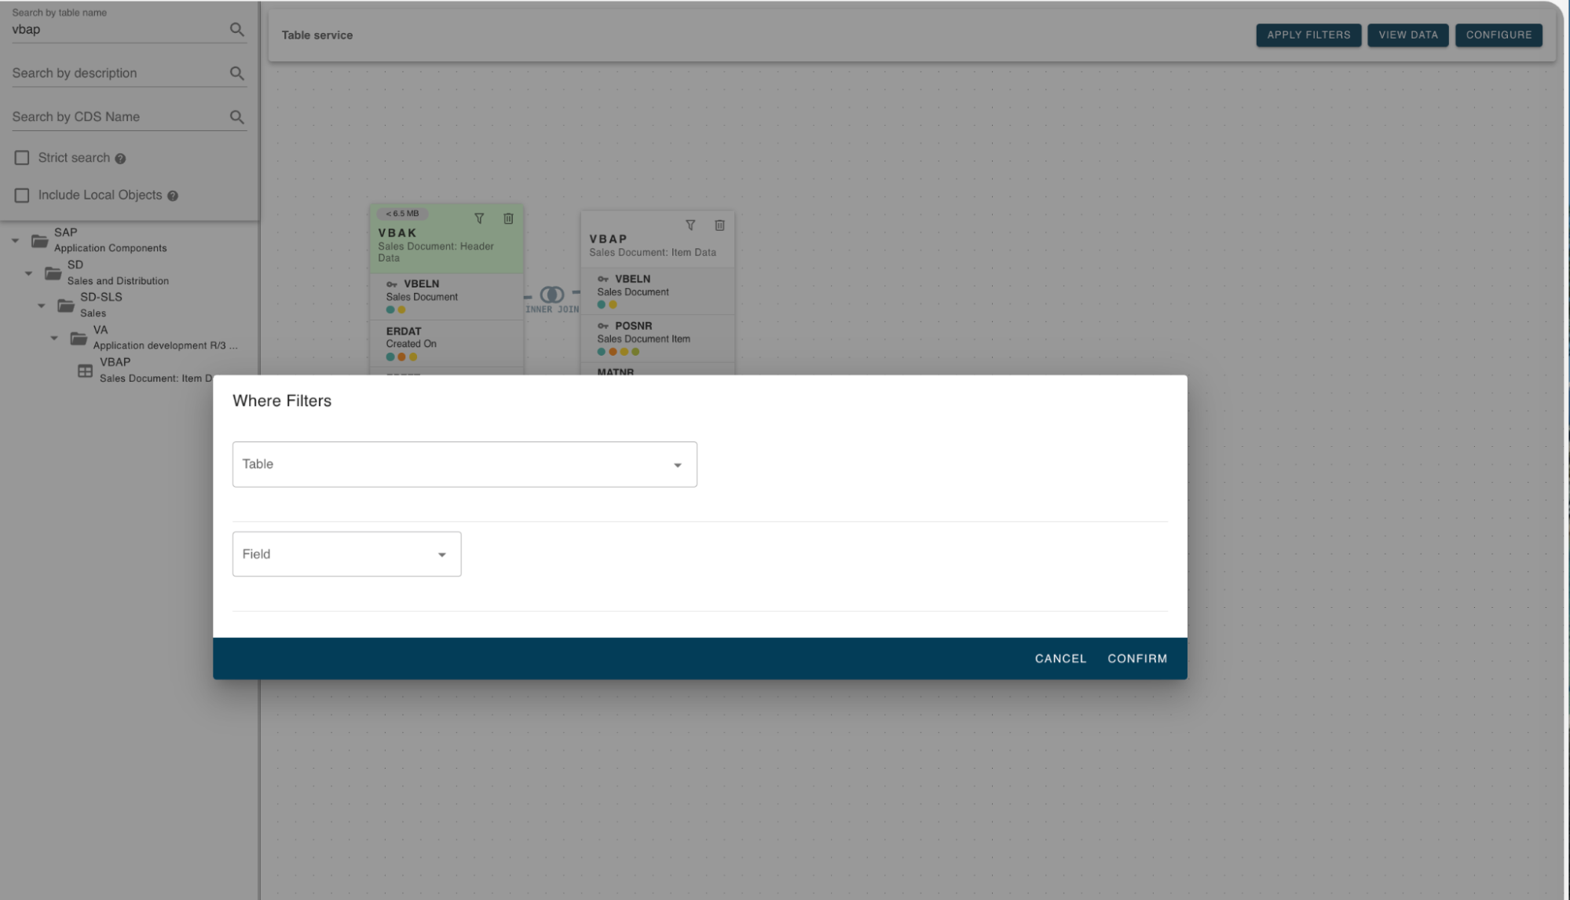
Task: Open the help icon beside Include Local Objects
Action: 173,195
